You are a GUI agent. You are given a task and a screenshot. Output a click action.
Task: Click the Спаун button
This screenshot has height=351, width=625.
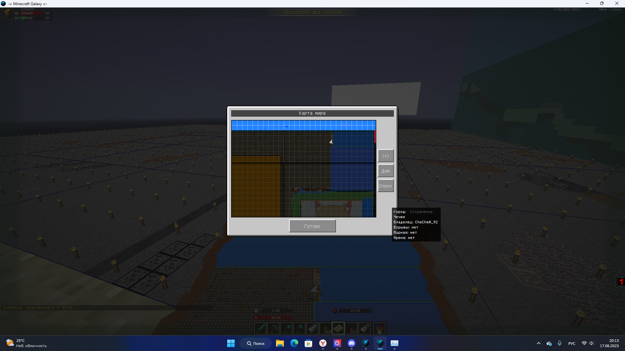(385, 186)
